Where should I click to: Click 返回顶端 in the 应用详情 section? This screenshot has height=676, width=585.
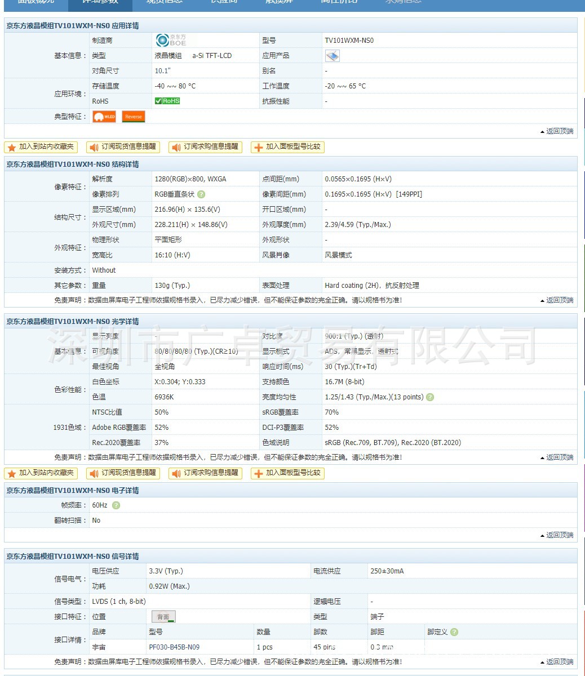[557, 131]
